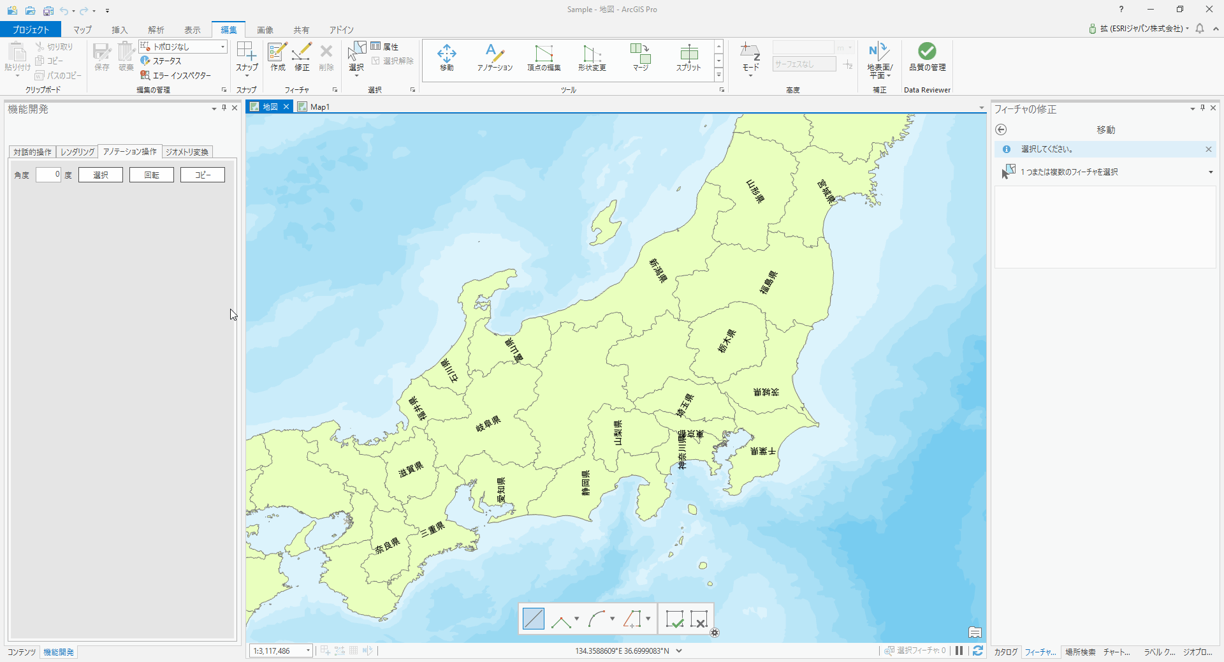This screenshot has width=1224, height=662.
Task: Create a new project from quick access
Action: click(x=12, y=10)
